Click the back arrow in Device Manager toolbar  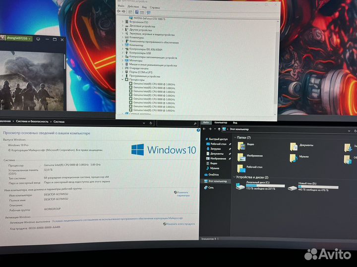point(119,11)
